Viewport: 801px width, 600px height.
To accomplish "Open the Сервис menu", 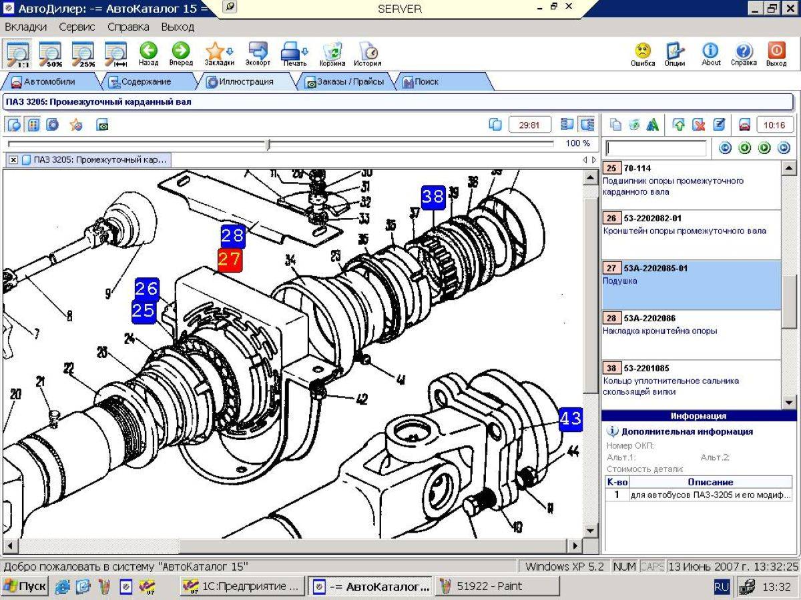I will coord(77,27).
